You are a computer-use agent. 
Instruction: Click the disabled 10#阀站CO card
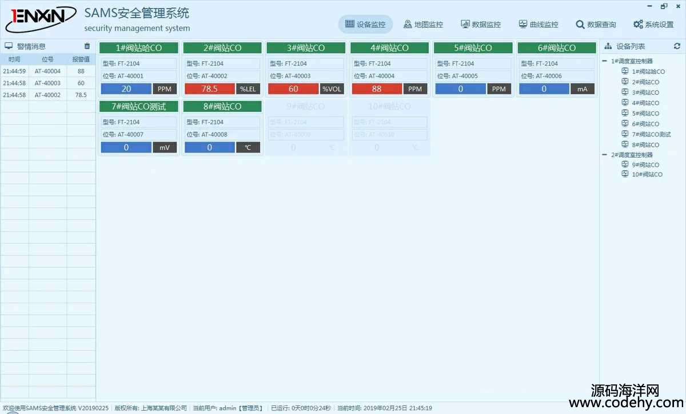coord(389,127)
